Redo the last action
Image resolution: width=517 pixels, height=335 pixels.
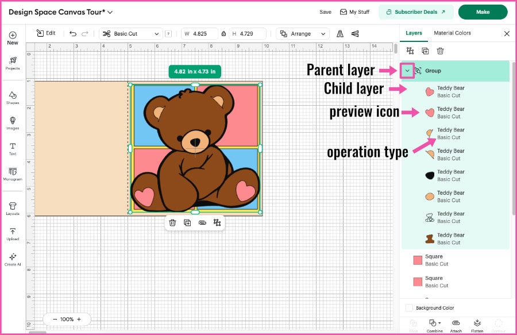85,34
